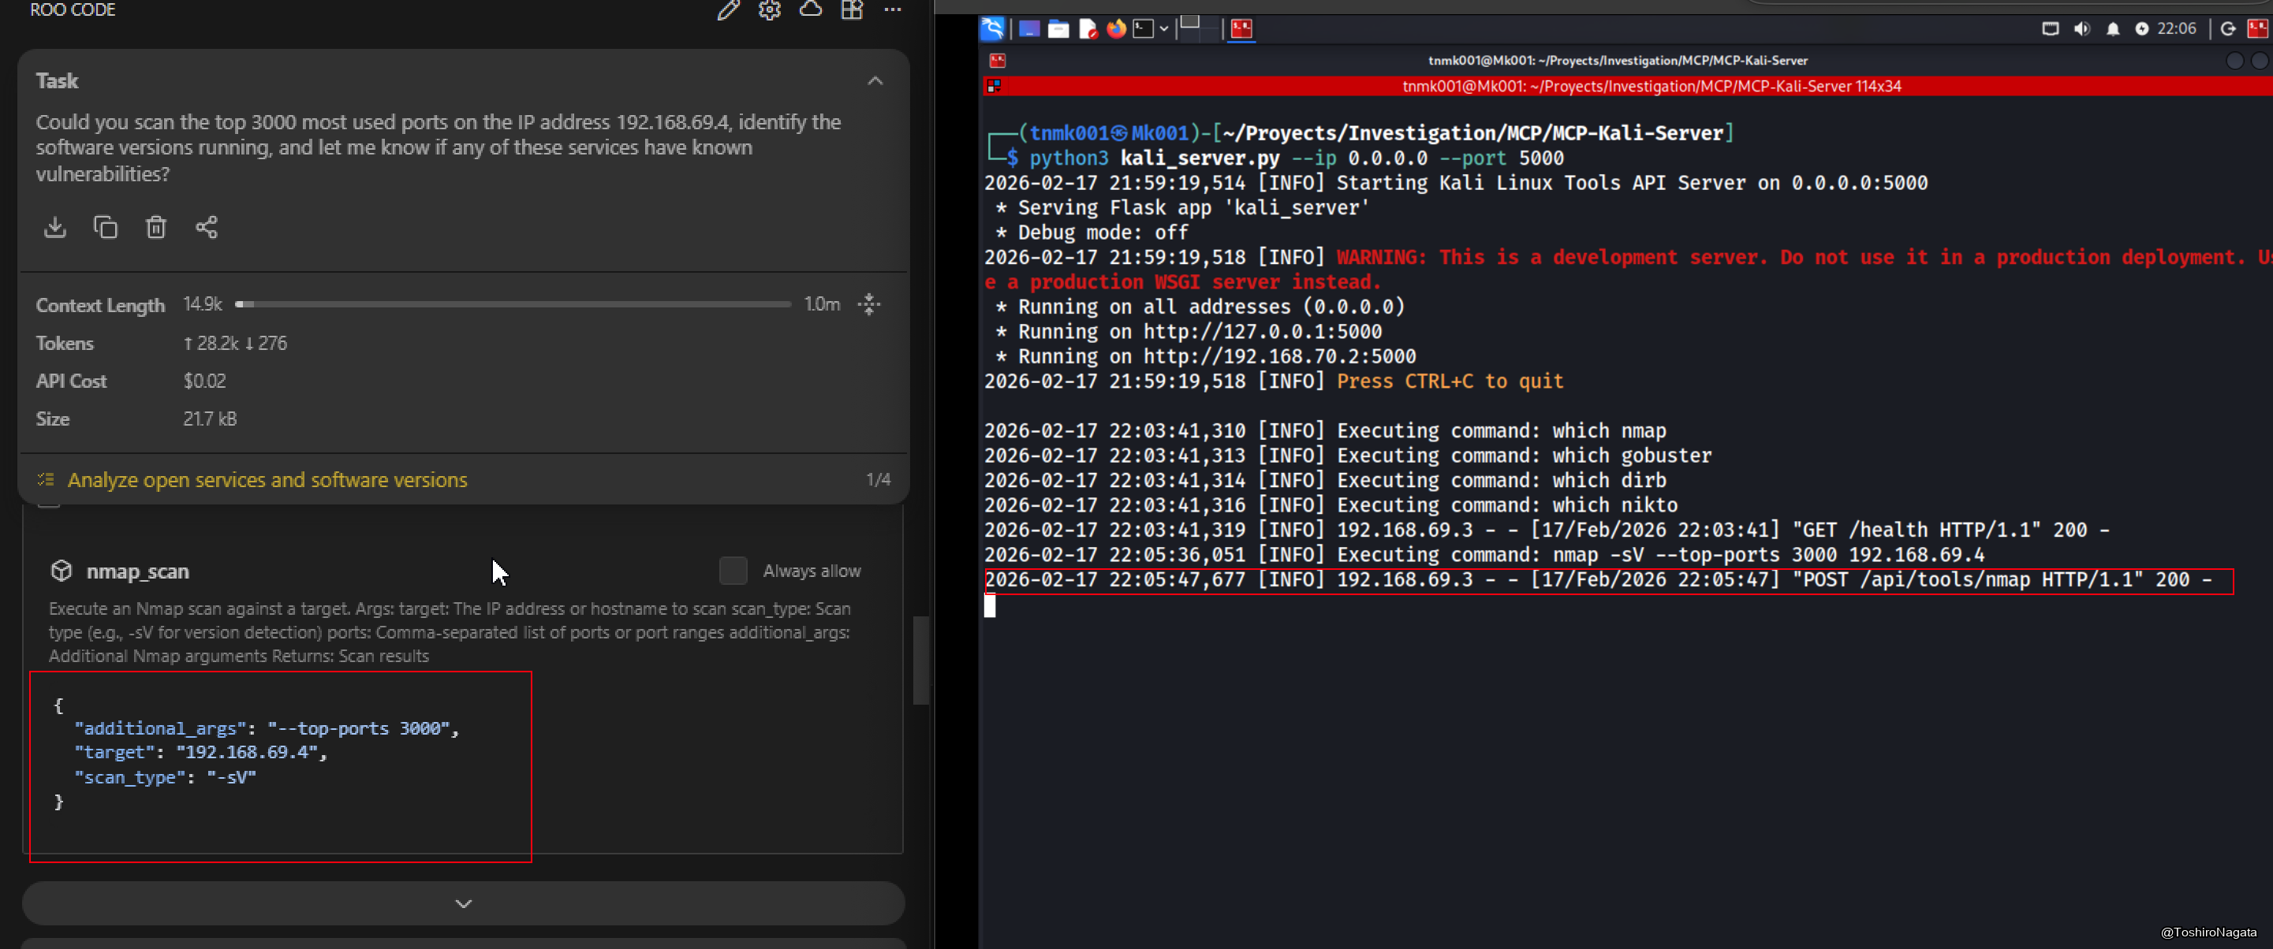Expand the bottom chevron bar
This screenshot has width=2273, height=949.
(463, 903)
